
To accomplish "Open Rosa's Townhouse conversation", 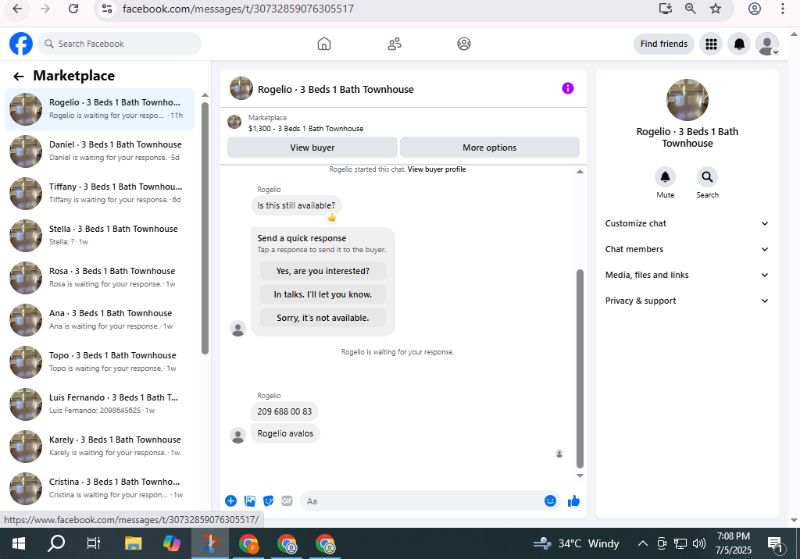I will coord(99,277).
